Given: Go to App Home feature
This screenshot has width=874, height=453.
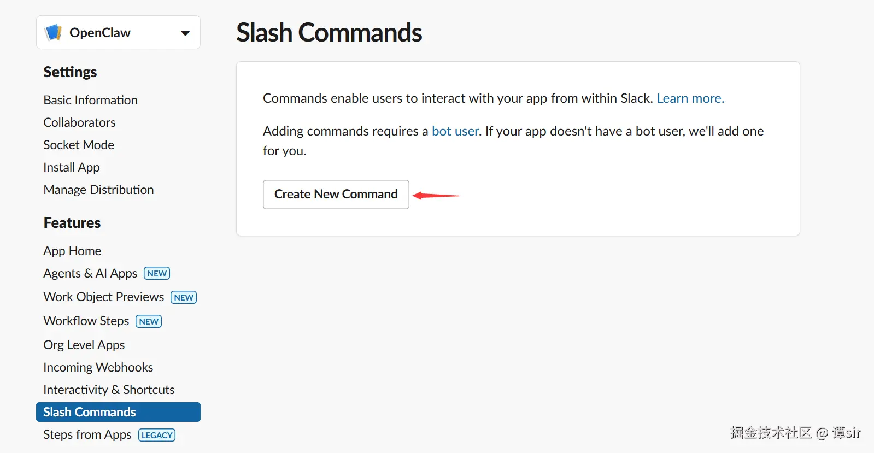Looking at the screenshot, I should [x=72, y=251].
